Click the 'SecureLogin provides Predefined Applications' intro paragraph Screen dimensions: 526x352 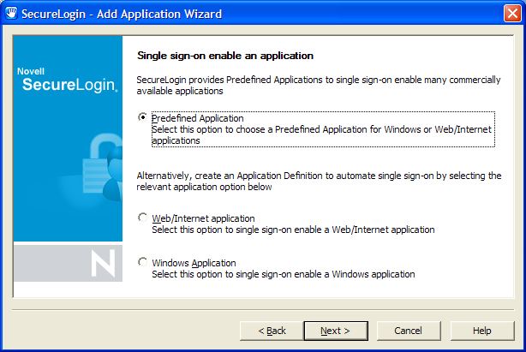(x=319, y=85)
